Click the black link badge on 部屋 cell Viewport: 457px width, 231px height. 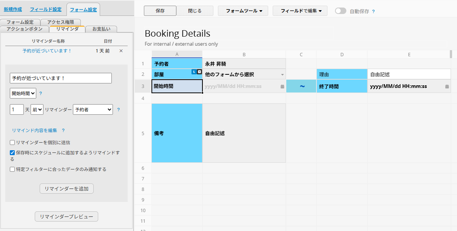(x=199, y=72)
